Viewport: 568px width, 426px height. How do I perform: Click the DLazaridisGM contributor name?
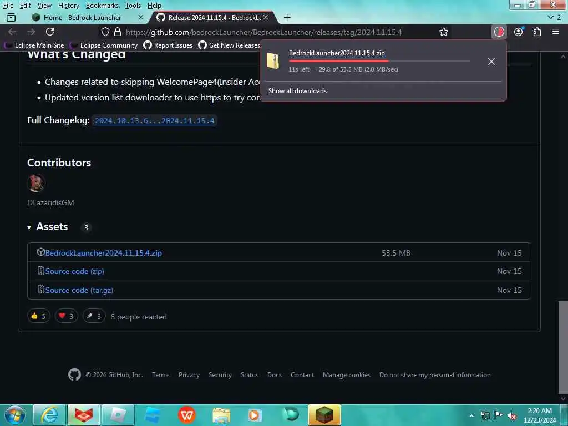pyautogui.click(x=50, y=202)
